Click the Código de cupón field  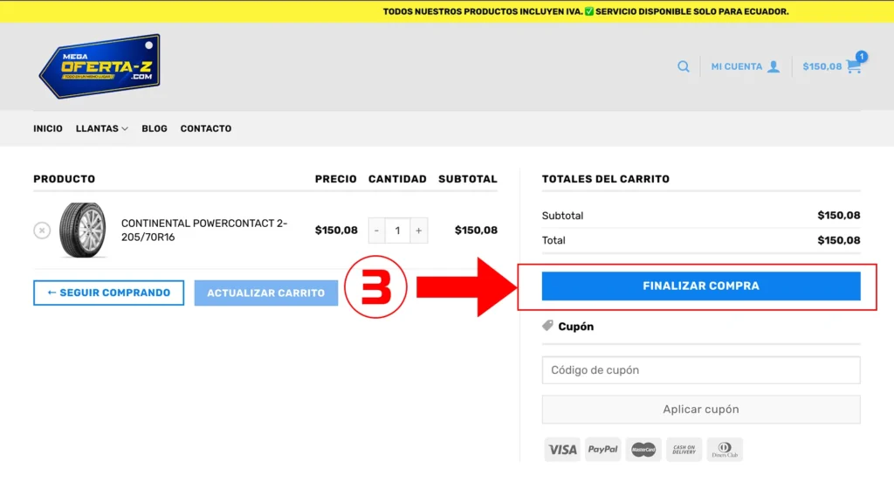pyautogui.click(x=700, y=370)
